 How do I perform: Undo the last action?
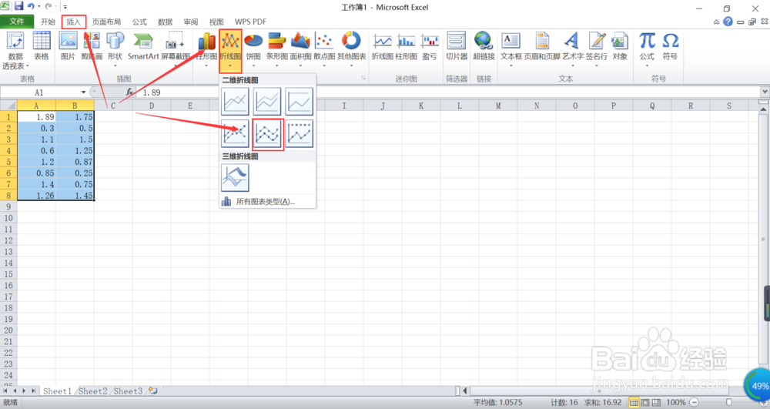(31, 6)
